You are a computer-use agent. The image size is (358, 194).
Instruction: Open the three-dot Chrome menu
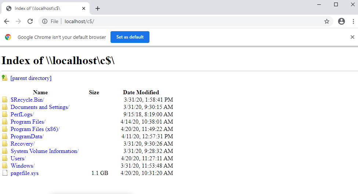point(353,21)
